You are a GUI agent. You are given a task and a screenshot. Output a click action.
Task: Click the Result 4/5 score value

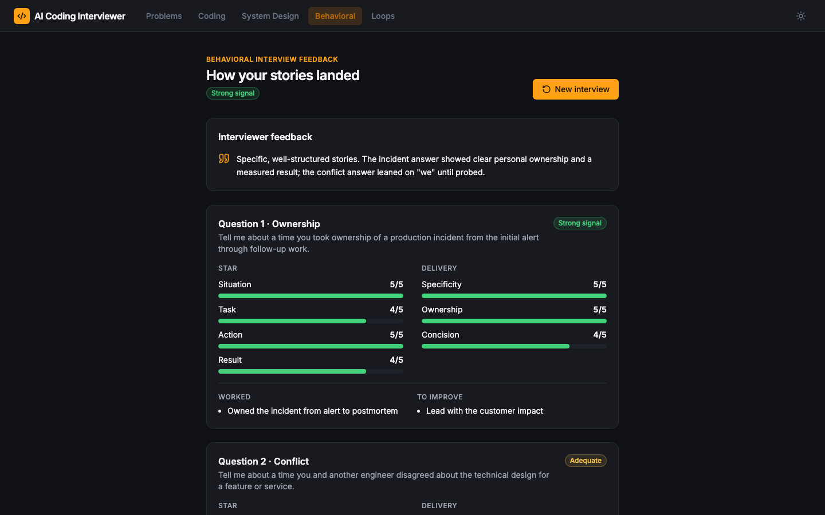pyautogui.click(x=396, y=360)
